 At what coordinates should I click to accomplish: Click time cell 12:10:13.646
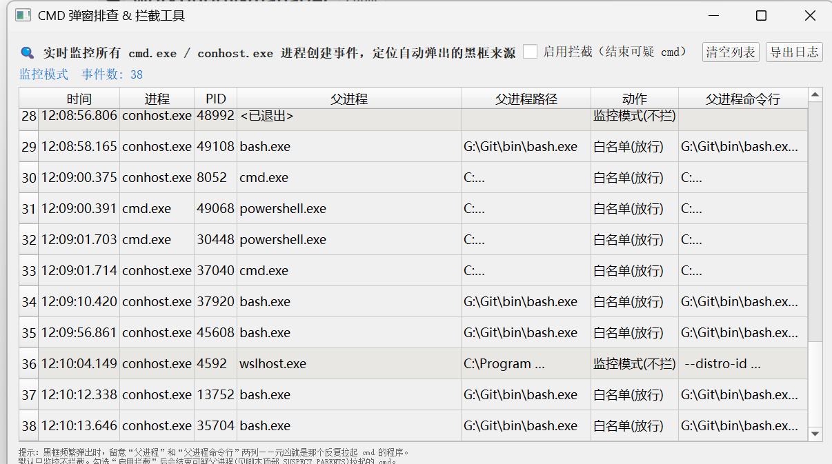coord(79,425)
